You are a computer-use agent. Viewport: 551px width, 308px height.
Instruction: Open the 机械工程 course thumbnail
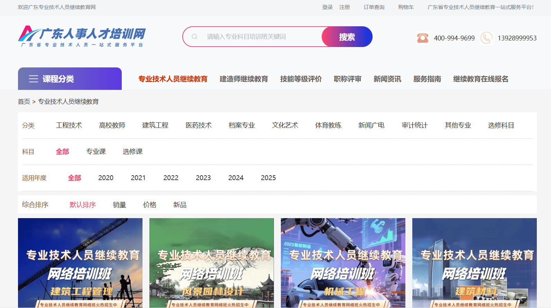click(x=343, y=263)
